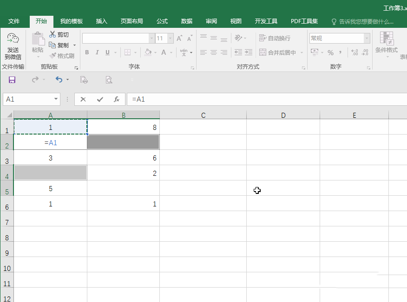Align cell text left

[x=203, y=52]
